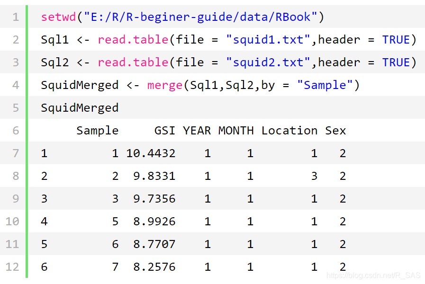425x284 pixels.
Task: Click TRUE at the end of line 3
Action: pyautogui.click(x=396, y=62)
